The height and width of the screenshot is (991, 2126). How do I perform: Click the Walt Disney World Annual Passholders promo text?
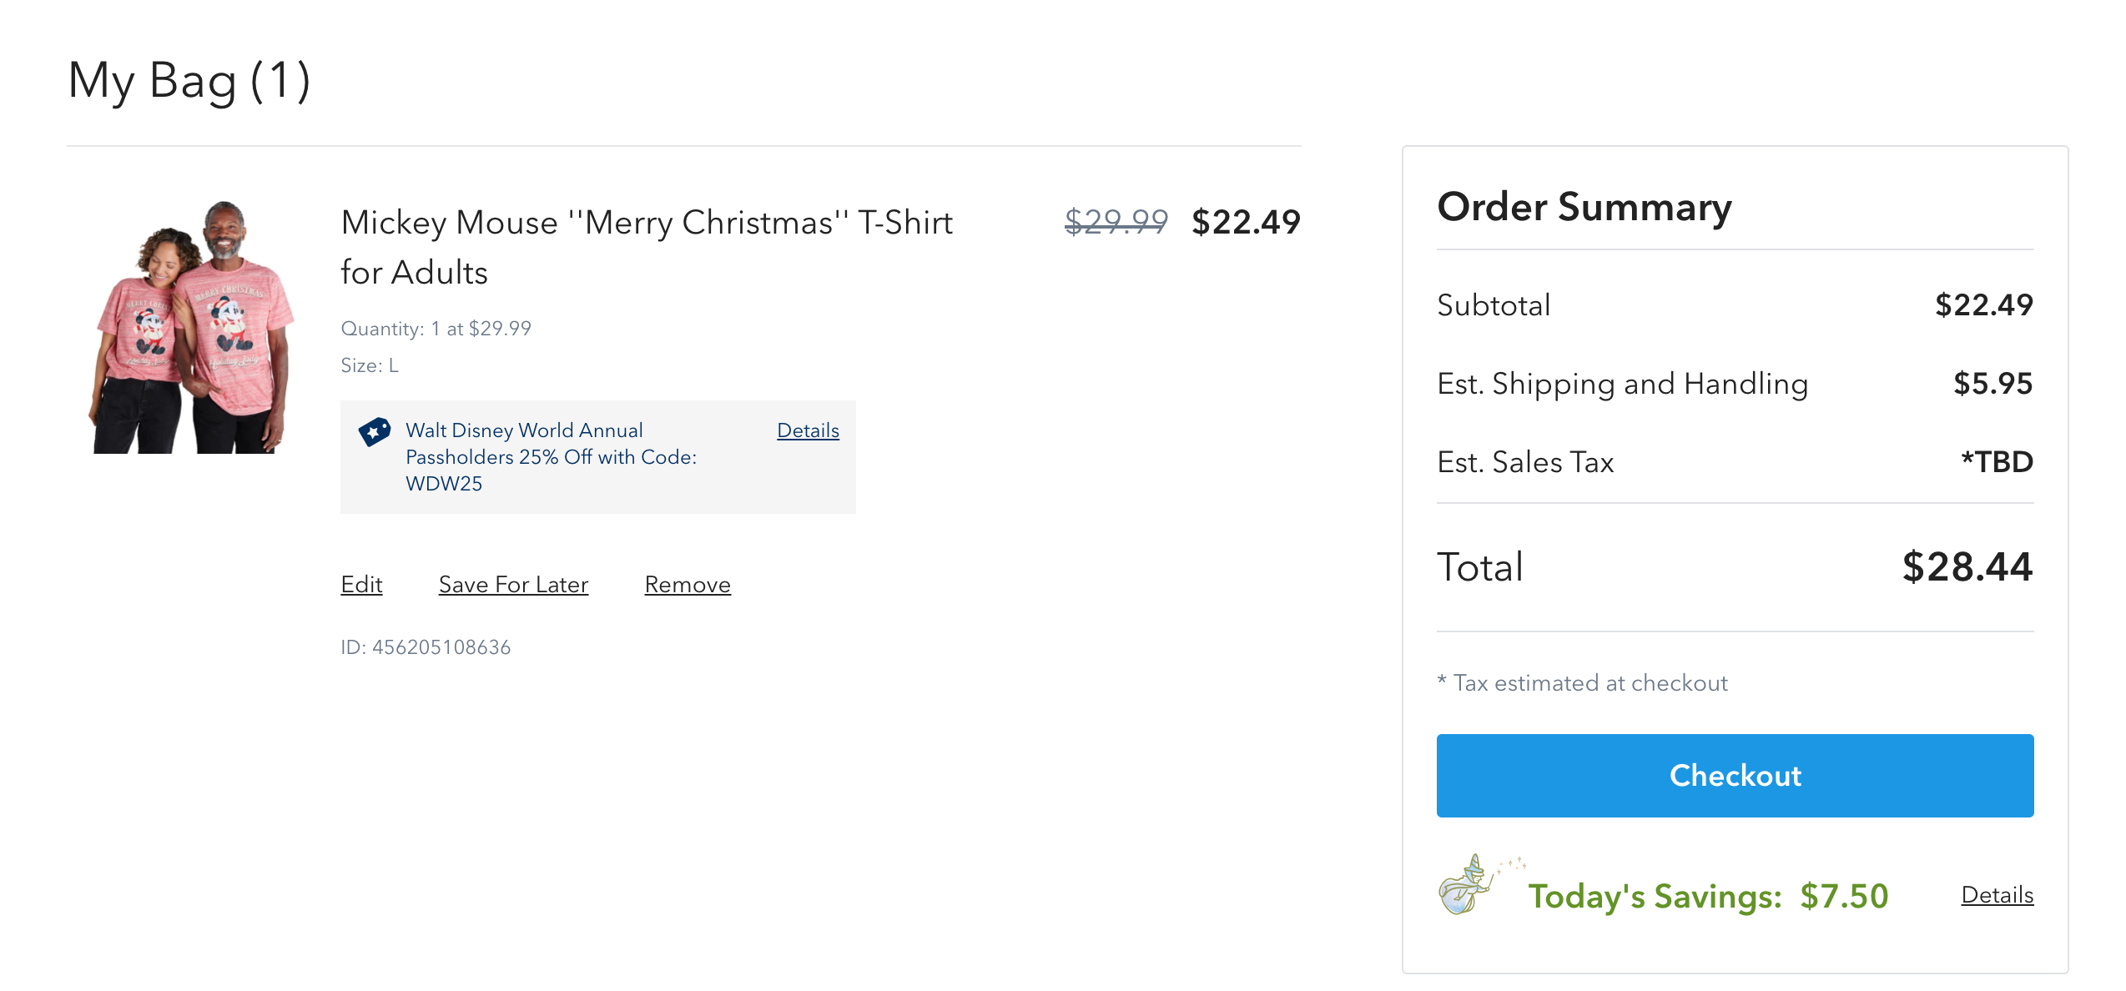pyautogui.click(x=551, y=456)
